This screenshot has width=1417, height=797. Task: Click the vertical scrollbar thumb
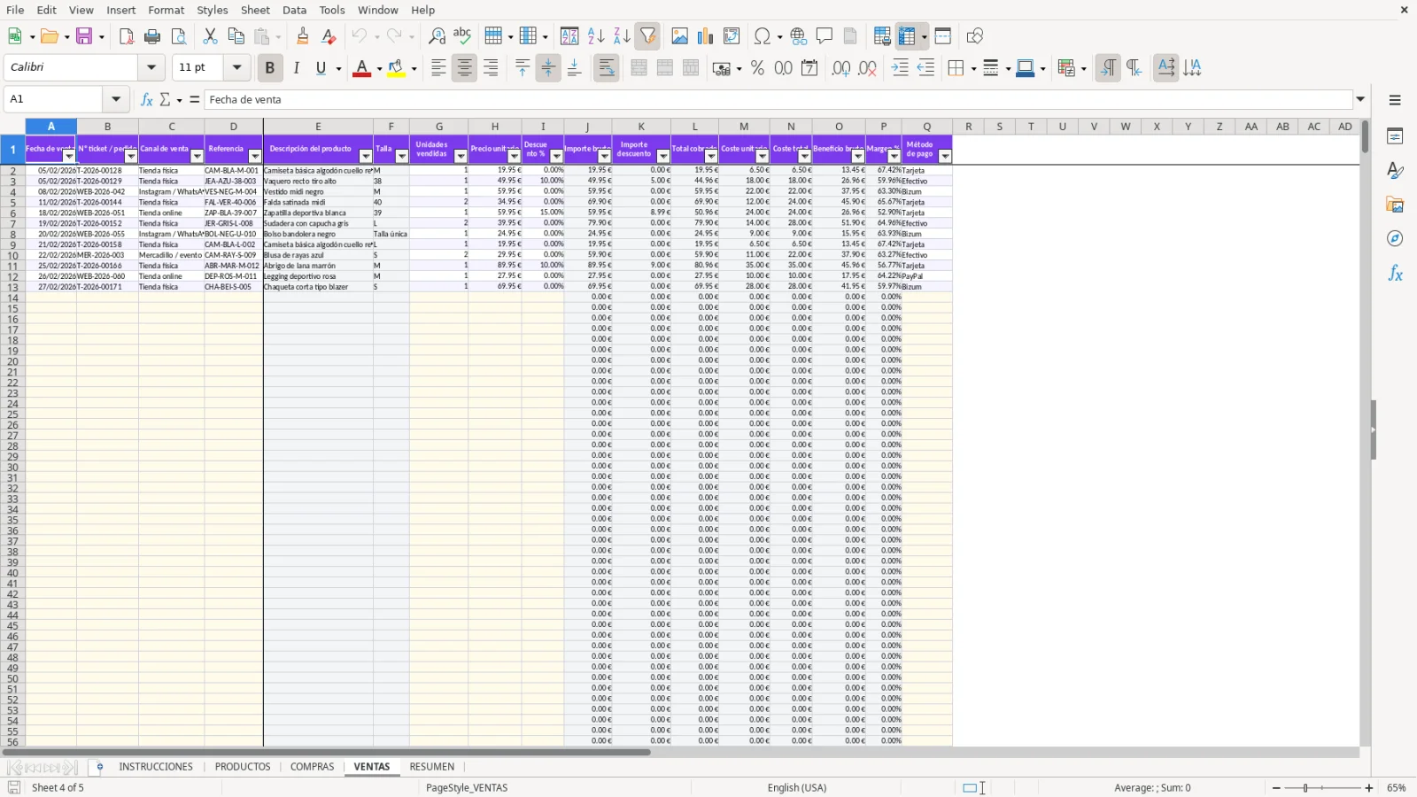(x=1365, y=136)
